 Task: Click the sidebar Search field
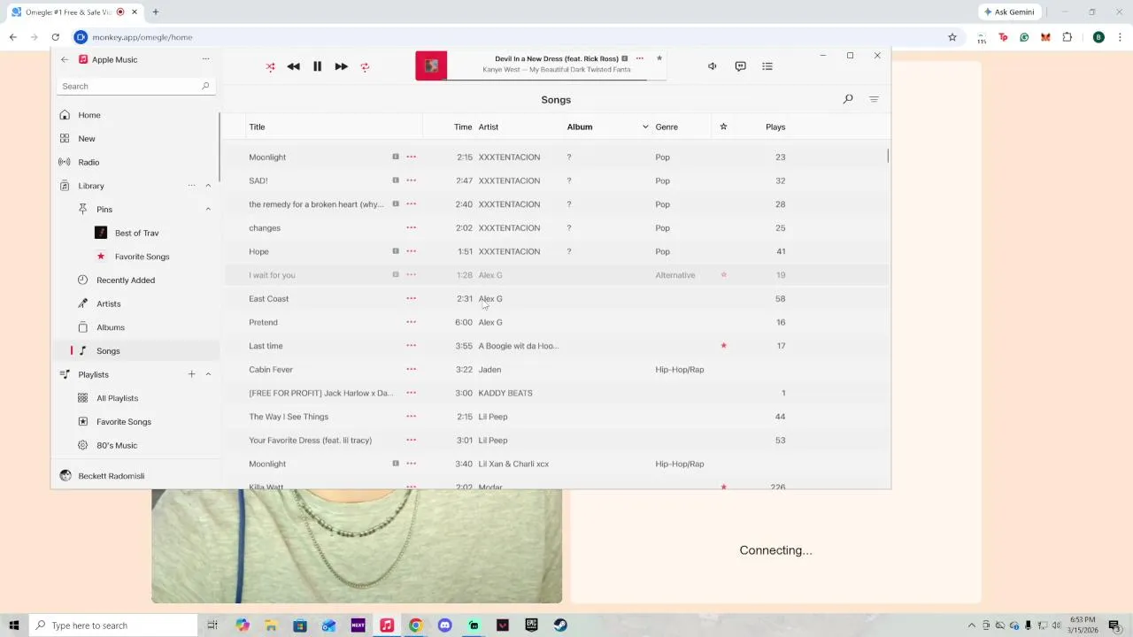[135, 86]
